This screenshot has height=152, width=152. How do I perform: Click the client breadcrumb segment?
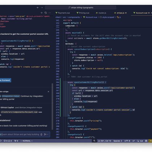pos(58,17)
